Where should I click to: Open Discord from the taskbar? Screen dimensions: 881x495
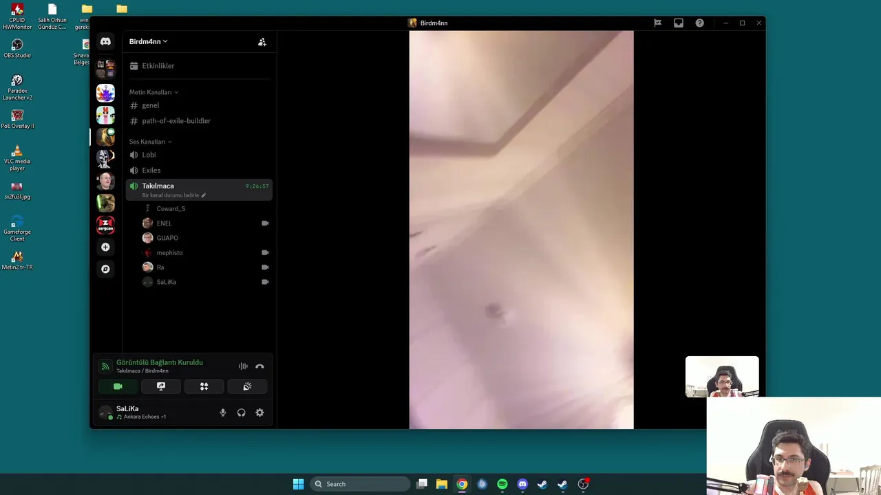click(x=522, y=484)
